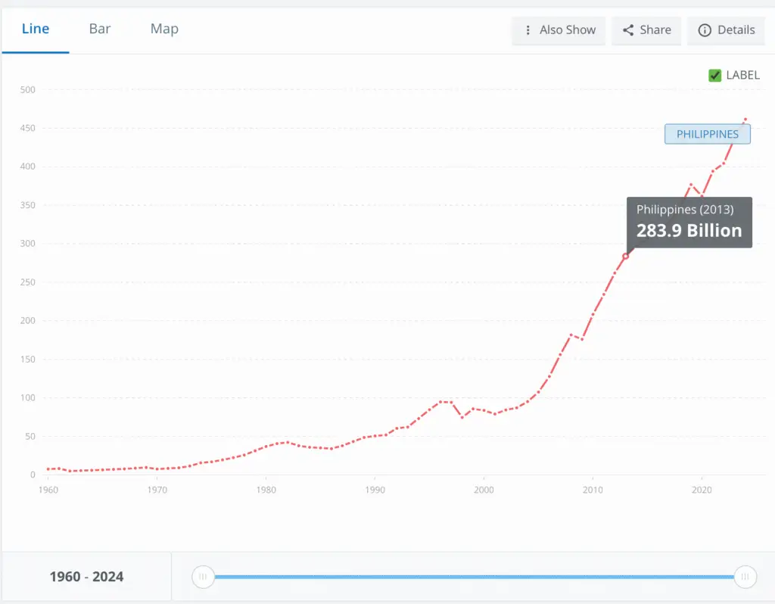Click the info icon next to Details
The image size is (775, 604).
(705, 30)
